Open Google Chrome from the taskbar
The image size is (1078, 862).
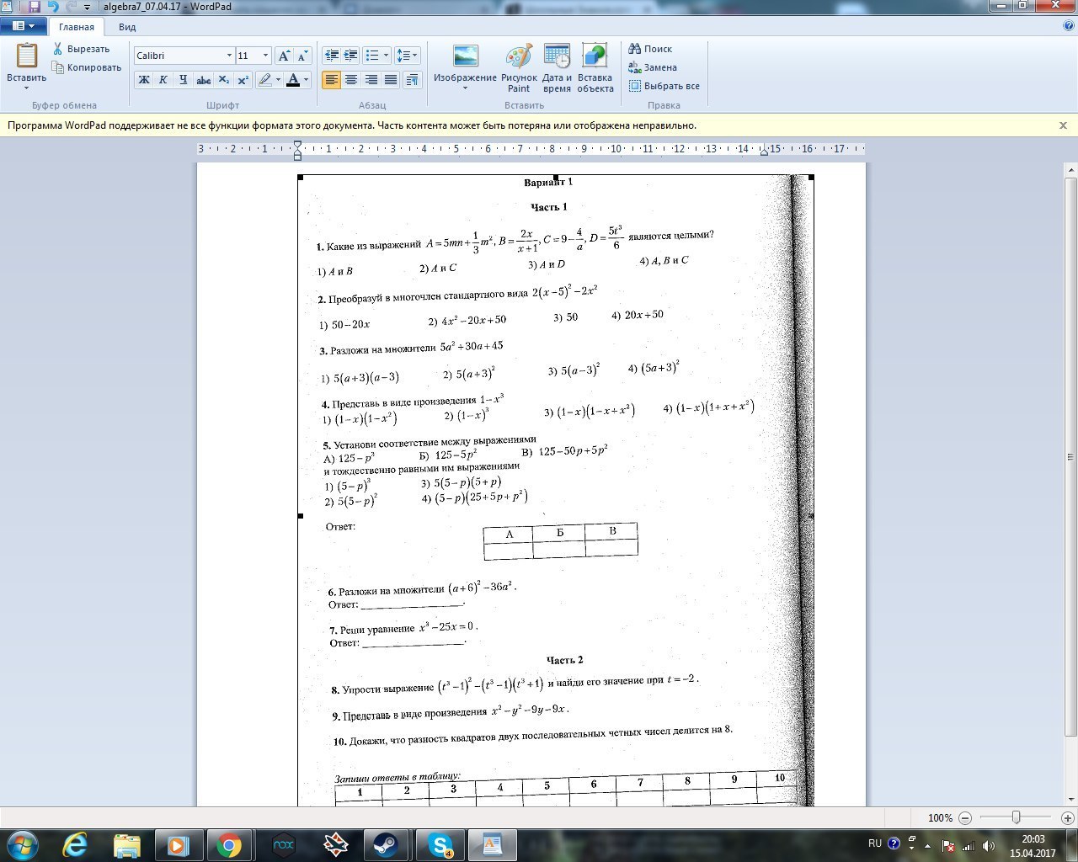coord(229,844)
